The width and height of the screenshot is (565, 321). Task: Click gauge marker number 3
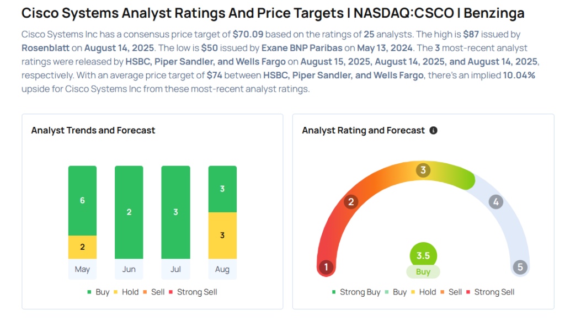[x=423, y=170]
